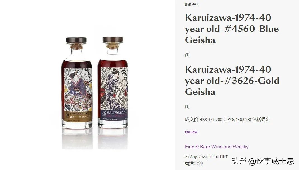299x170 pixels.
Task: Click the geisha artwork on right bottle
Action: pos(114,88)
